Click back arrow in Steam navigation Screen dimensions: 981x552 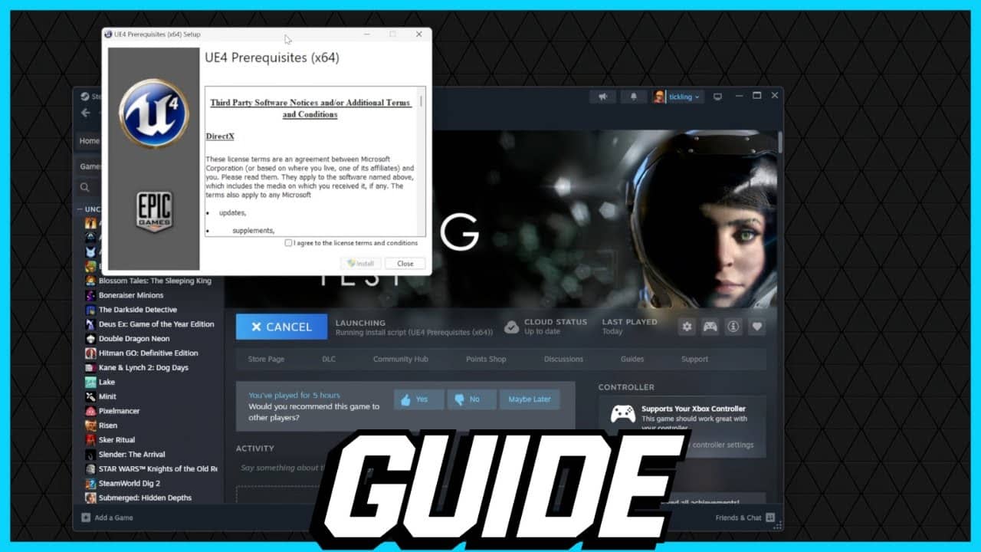point(86,113)
